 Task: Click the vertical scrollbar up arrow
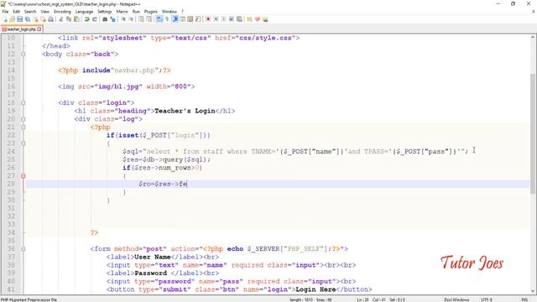534,37
